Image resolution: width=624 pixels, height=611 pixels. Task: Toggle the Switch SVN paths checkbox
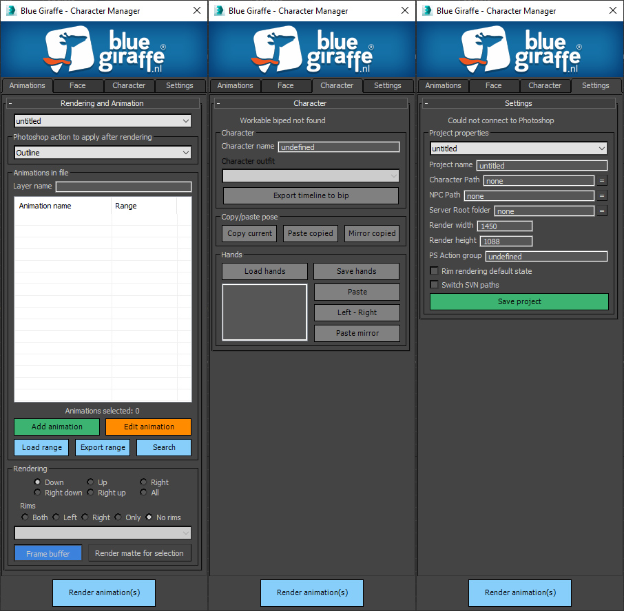click(x=434, y=285)
